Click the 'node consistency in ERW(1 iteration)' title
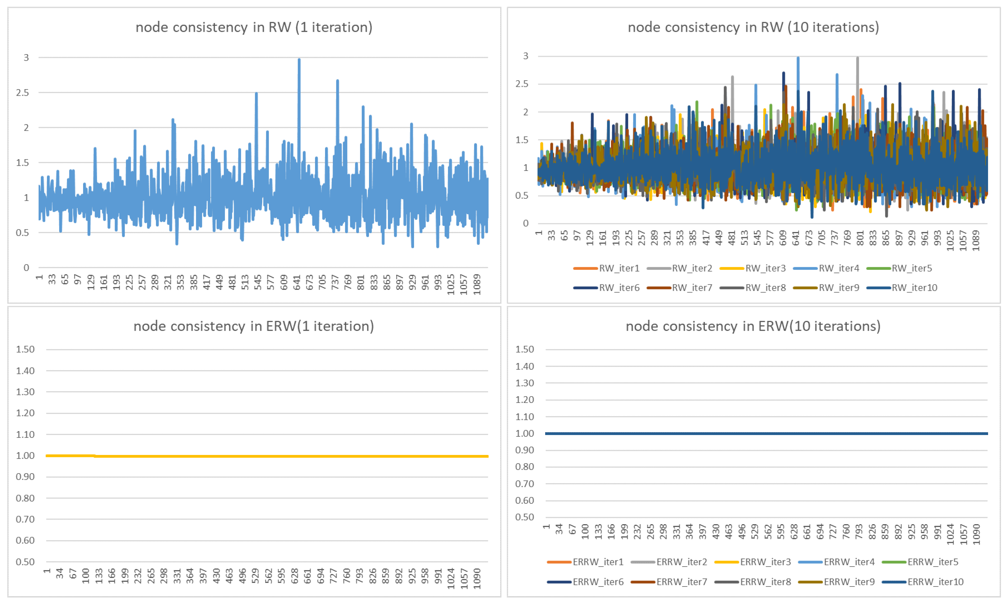Image resolution: width=1008 pixels, height=604 pixels. click(x=254, y=326)
